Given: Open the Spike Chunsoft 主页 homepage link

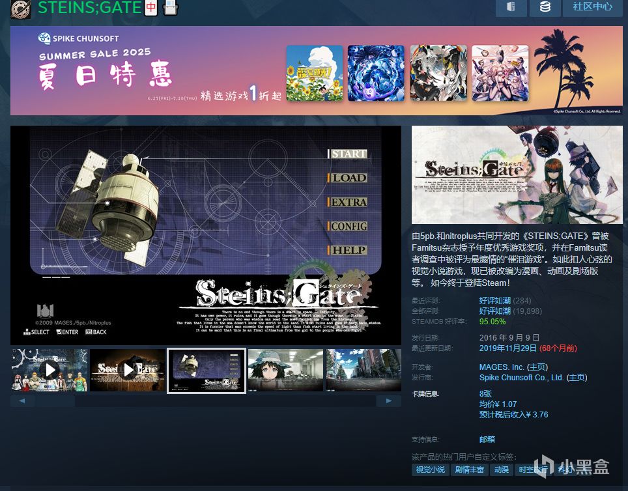Looking at the screenshot, I should point(577,377).
